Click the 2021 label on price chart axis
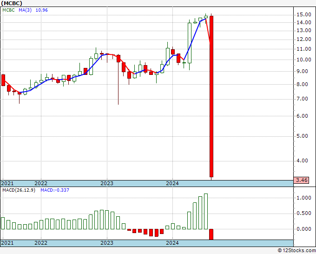The width and height of the screenshot is (316, 254). (7, 183)
